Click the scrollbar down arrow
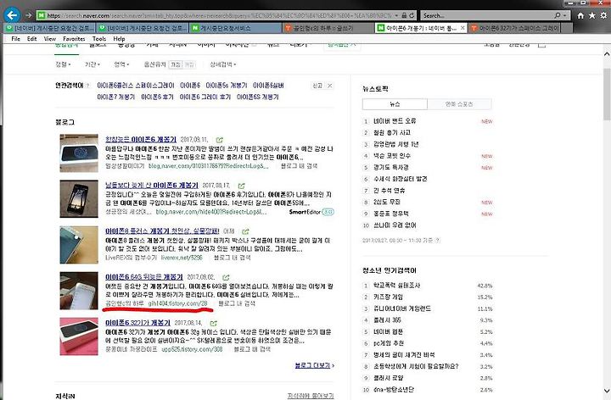 pyautogui.click(x=607, y=391)
